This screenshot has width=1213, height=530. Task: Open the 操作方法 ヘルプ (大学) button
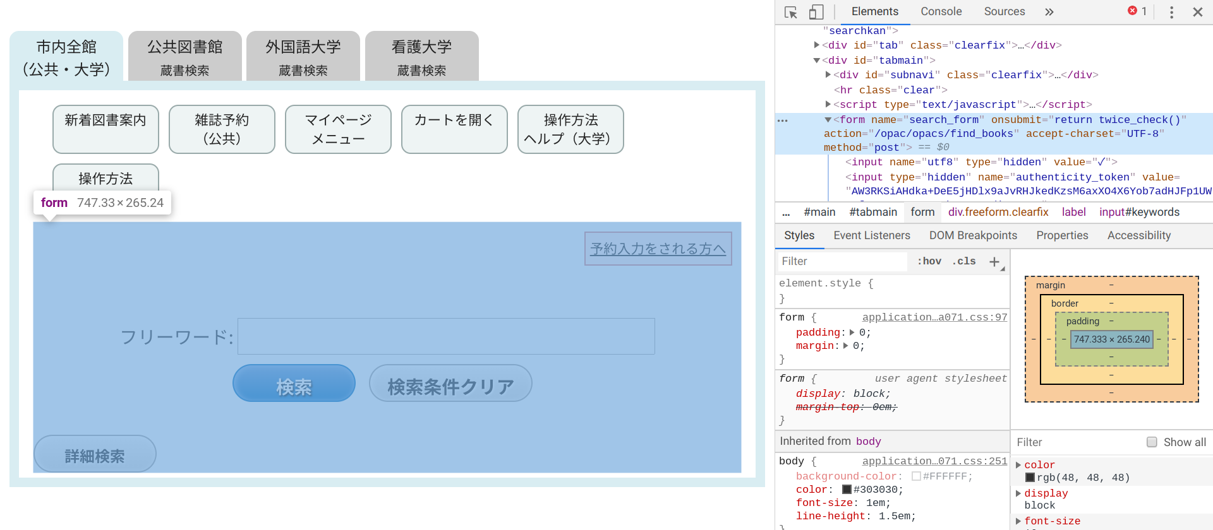570,129
